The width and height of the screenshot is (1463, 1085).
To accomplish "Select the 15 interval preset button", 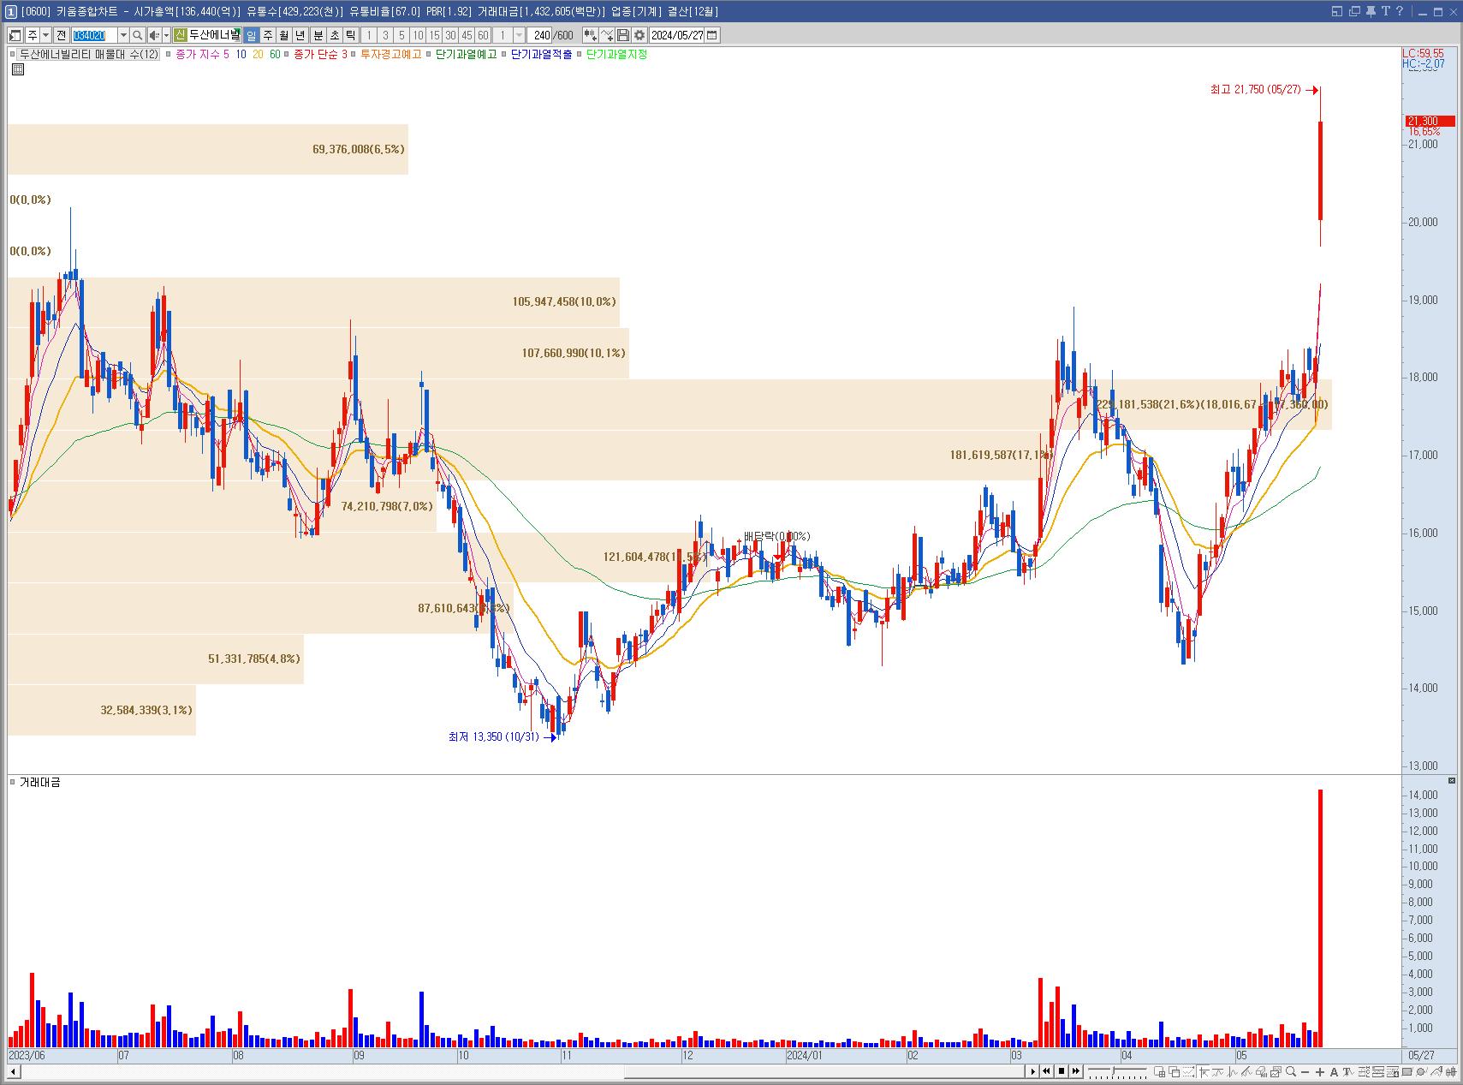I will point(434,35).
